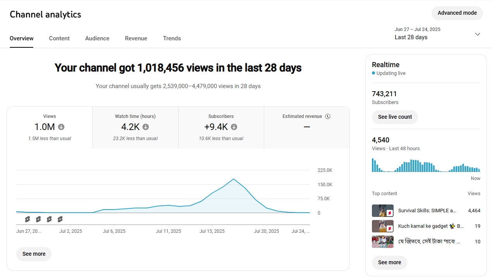This screenshot has width=492, height=279.
Task: Open the Audience tab
Action: click(x=97, y=38)
